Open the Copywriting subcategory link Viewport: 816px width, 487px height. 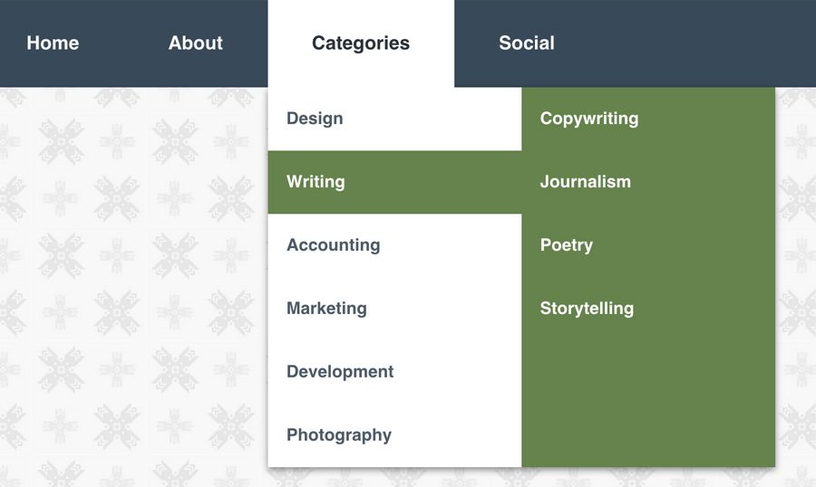click(x=589, y=119)
